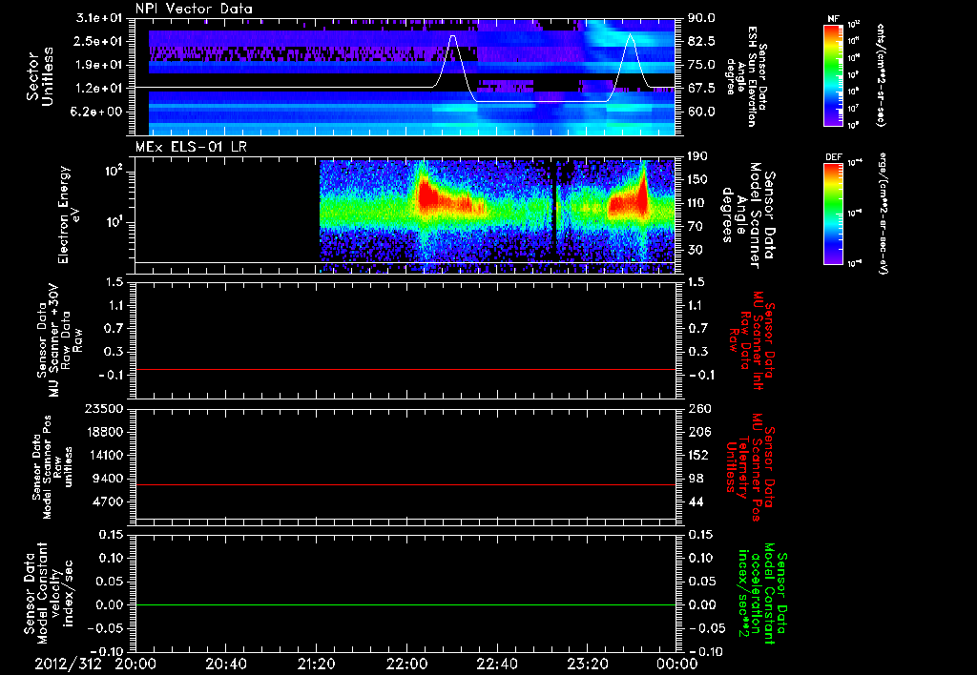Click the "3.1e+01" sector tick value
977x675 pixels.
[99, 18]
